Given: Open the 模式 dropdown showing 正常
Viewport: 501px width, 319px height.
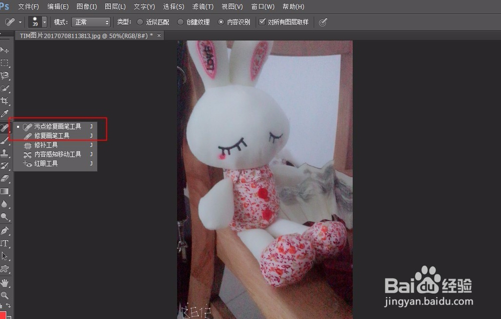Looking at the screenshot, I should 90,22.
